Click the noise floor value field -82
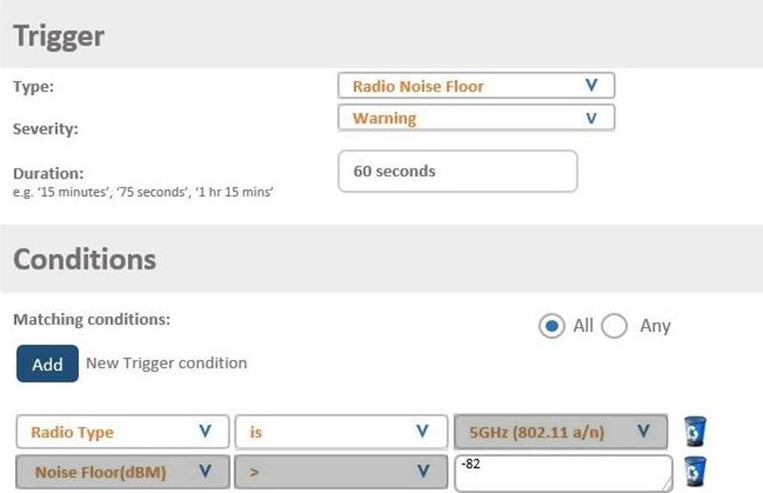The width and height of the screenshot is (763, 493). pyautogui.click(x=563, y=473)
